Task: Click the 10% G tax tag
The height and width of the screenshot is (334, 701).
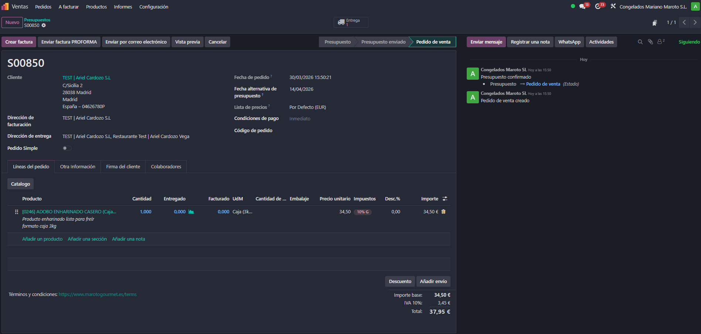Action: pos(363,212)
